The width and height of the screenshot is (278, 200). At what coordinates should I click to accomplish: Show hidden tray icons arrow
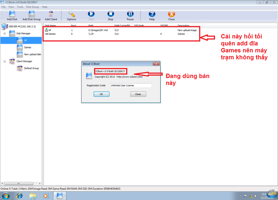(x=240, y=196)
